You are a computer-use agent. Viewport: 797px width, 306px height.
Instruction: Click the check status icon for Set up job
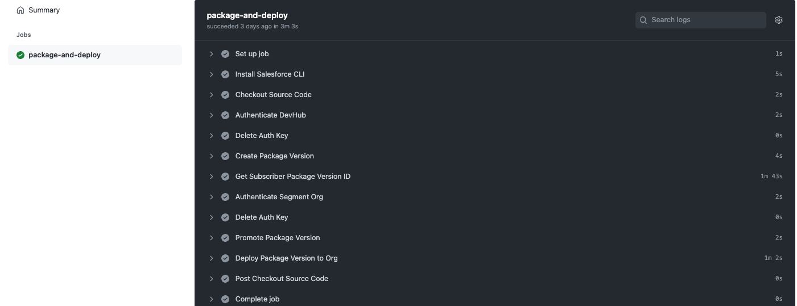[225, 54]
